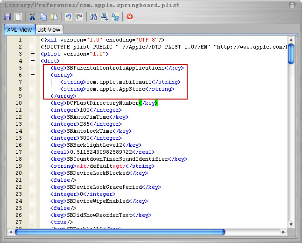Click SBCountdownTimerSoundIdentifier key text
302x243 pixels.
[x=117, y=159]
